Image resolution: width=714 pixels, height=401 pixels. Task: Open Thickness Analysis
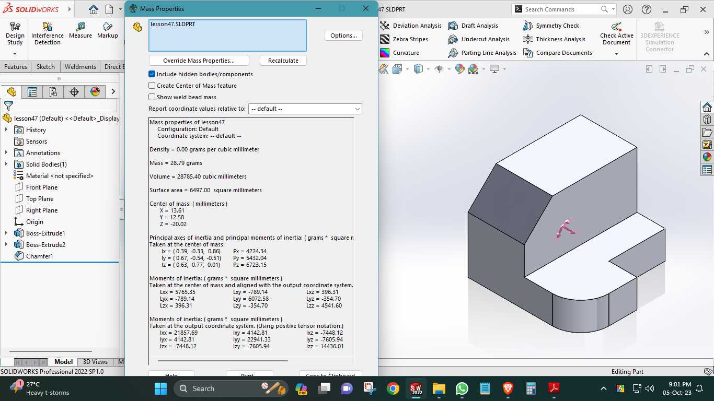point(554,39)
